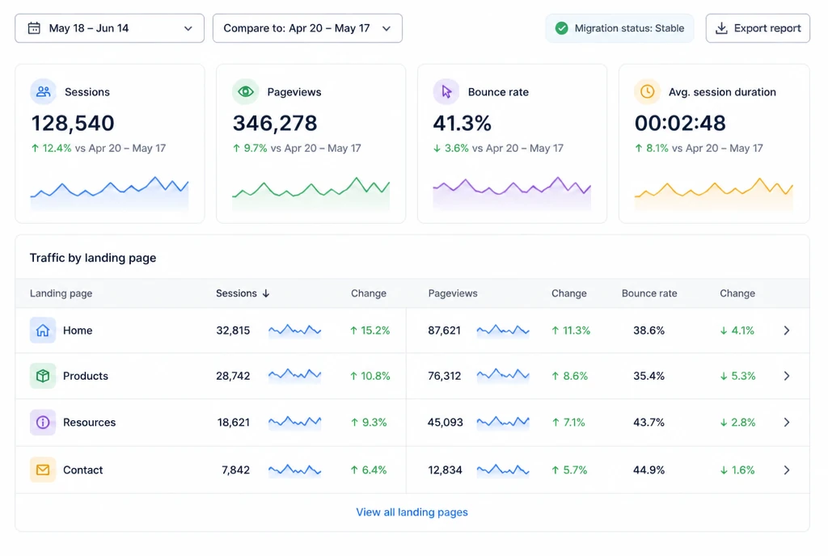Screen dimensions: 828x556
Task: Expand the Resources row chevron
Action: coord(787,423)
